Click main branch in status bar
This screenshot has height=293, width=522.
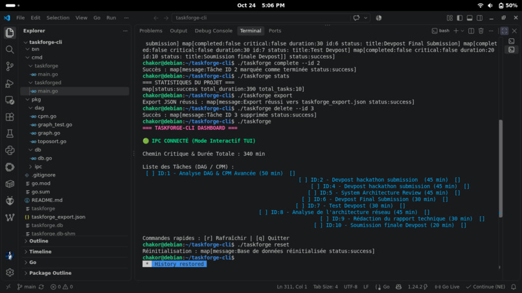[27, 287]
